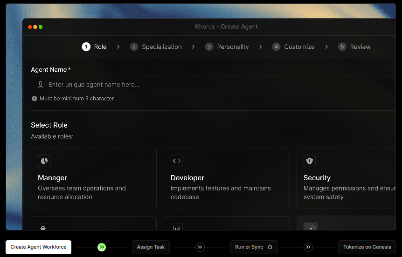Click the Security role shield icon
The image size is (402, 257).
click(310, 161)
